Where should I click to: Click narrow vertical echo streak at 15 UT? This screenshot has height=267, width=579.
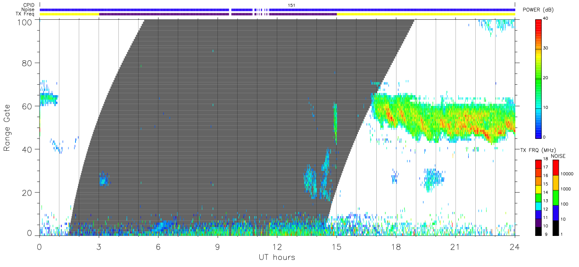(x=335, y=122)
